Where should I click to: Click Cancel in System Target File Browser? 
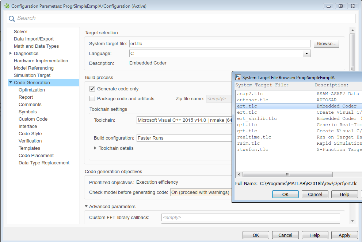pyautogui.click(x=315, y=194)
